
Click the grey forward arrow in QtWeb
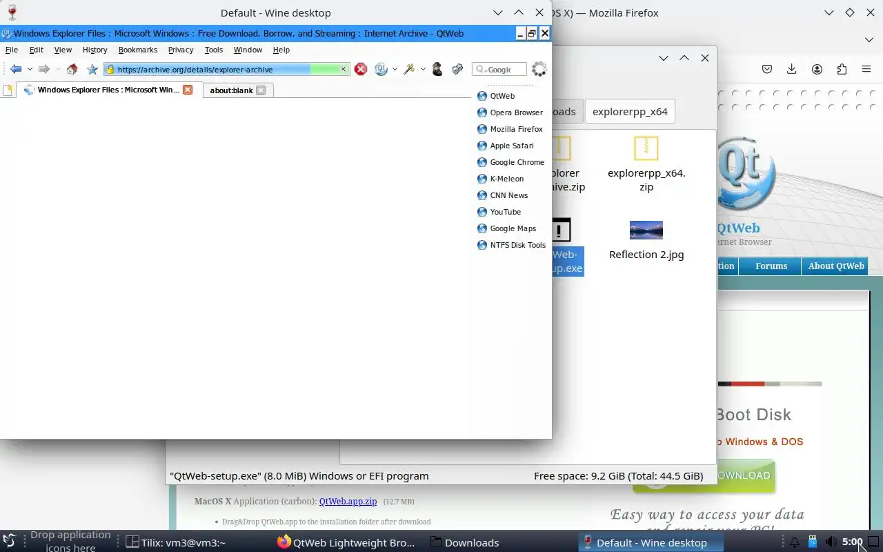pos(43,69)
